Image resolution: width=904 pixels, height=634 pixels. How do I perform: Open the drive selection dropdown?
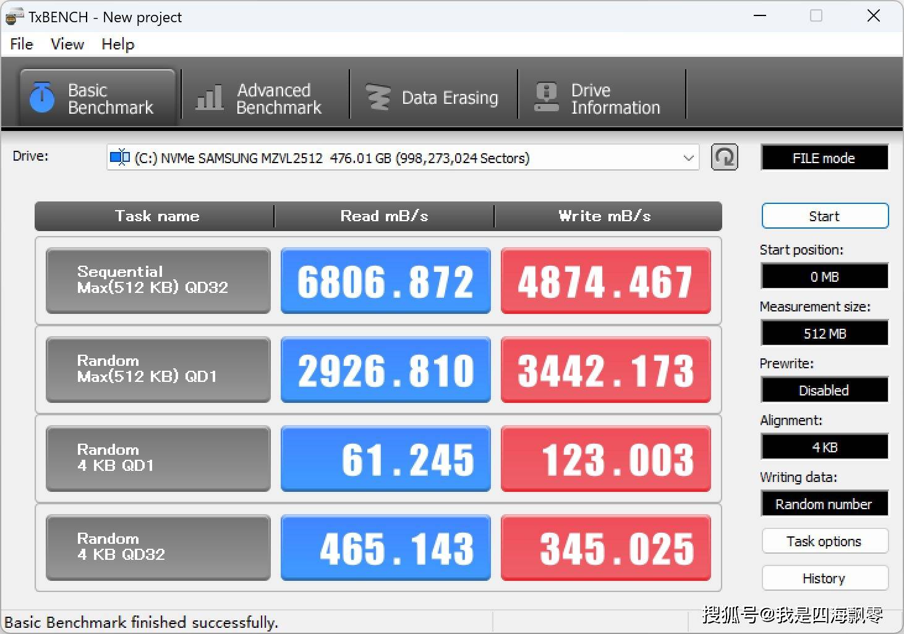pyautogui.click(x=688, y=158)
